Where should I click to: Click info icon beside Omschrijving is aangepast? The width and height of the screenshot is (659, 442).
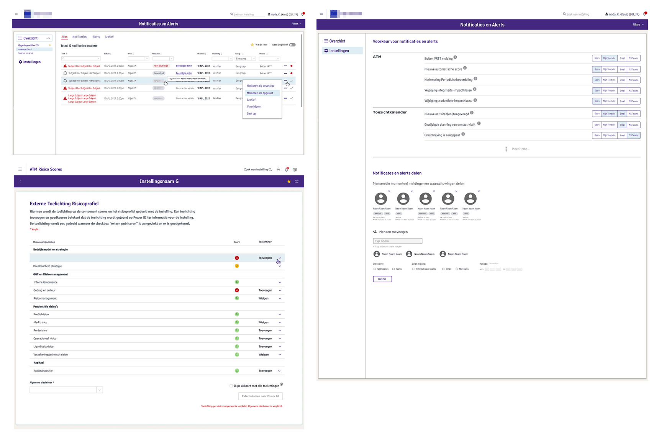point(463,134)
